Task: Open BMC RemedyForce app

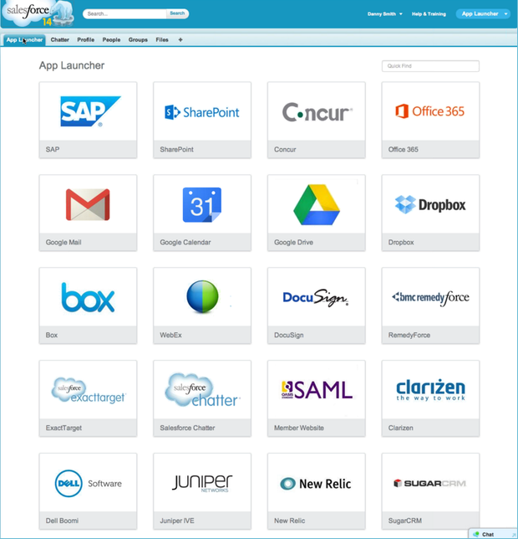Action: 430,305
